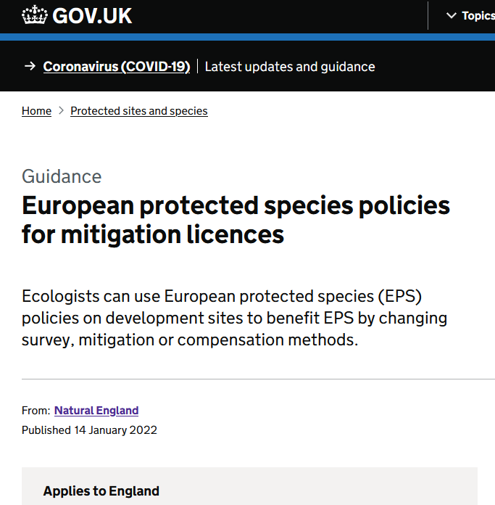The image size is (495, 505).
Task: Click the breadcrumb chevron separator
Action: 61,111
